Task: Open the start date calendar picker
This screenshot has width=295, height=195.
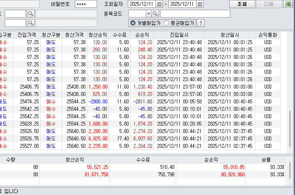Action: [159, 4]
